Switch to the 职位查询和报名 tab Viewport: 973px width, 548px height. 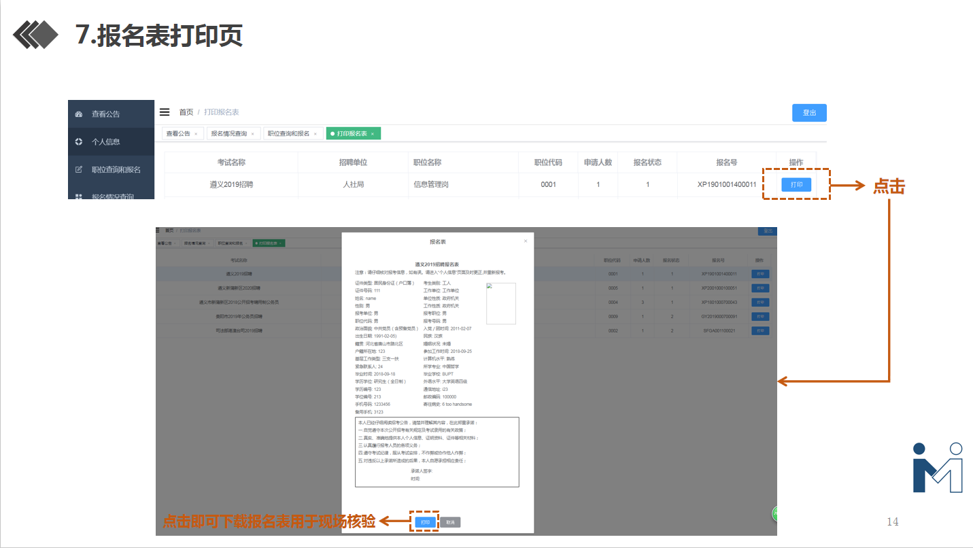point(288,134)
